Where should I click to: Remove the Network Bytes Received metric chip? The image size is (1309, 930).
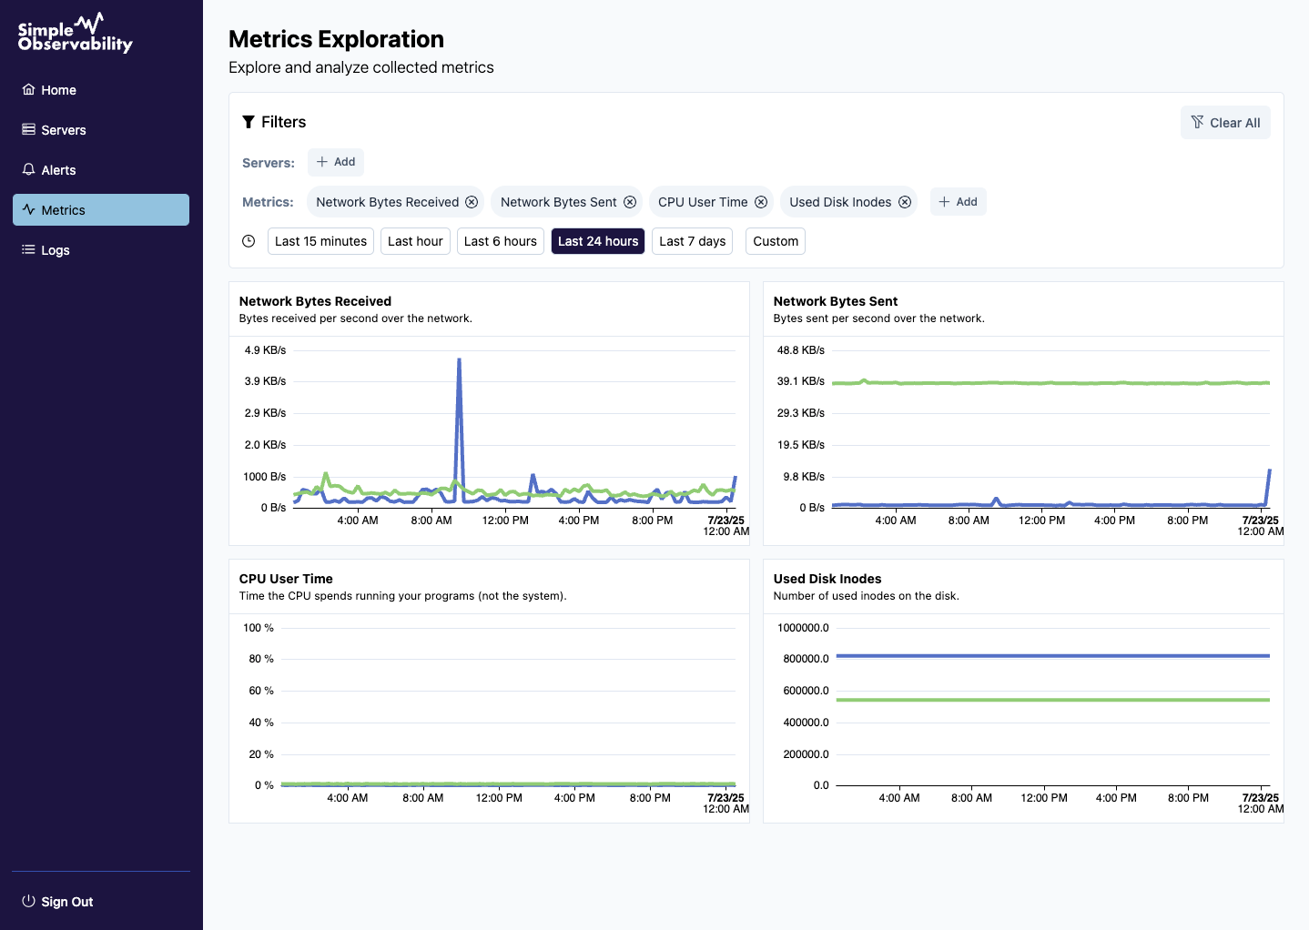pos(472,202)
